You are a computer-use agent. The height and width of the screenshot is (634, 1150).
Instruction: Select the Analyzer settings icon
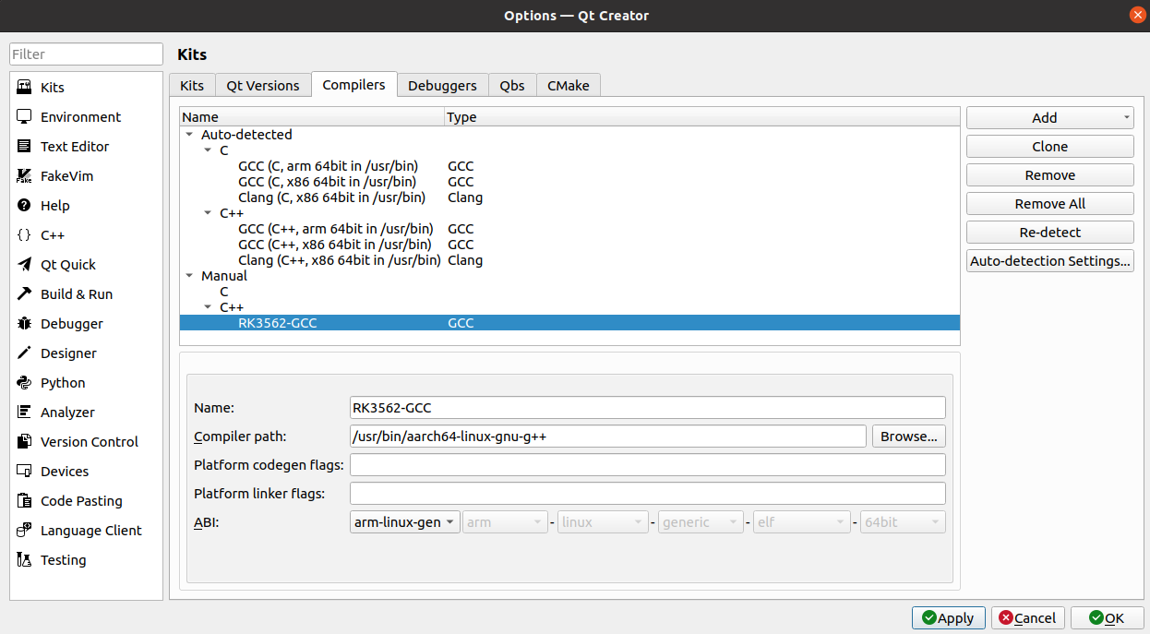[24, 412]
